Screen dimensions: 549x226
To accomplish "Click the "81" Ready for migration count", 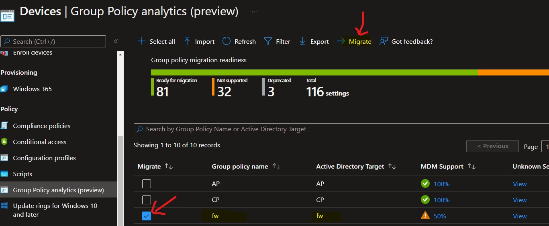I will click(162, 92).
